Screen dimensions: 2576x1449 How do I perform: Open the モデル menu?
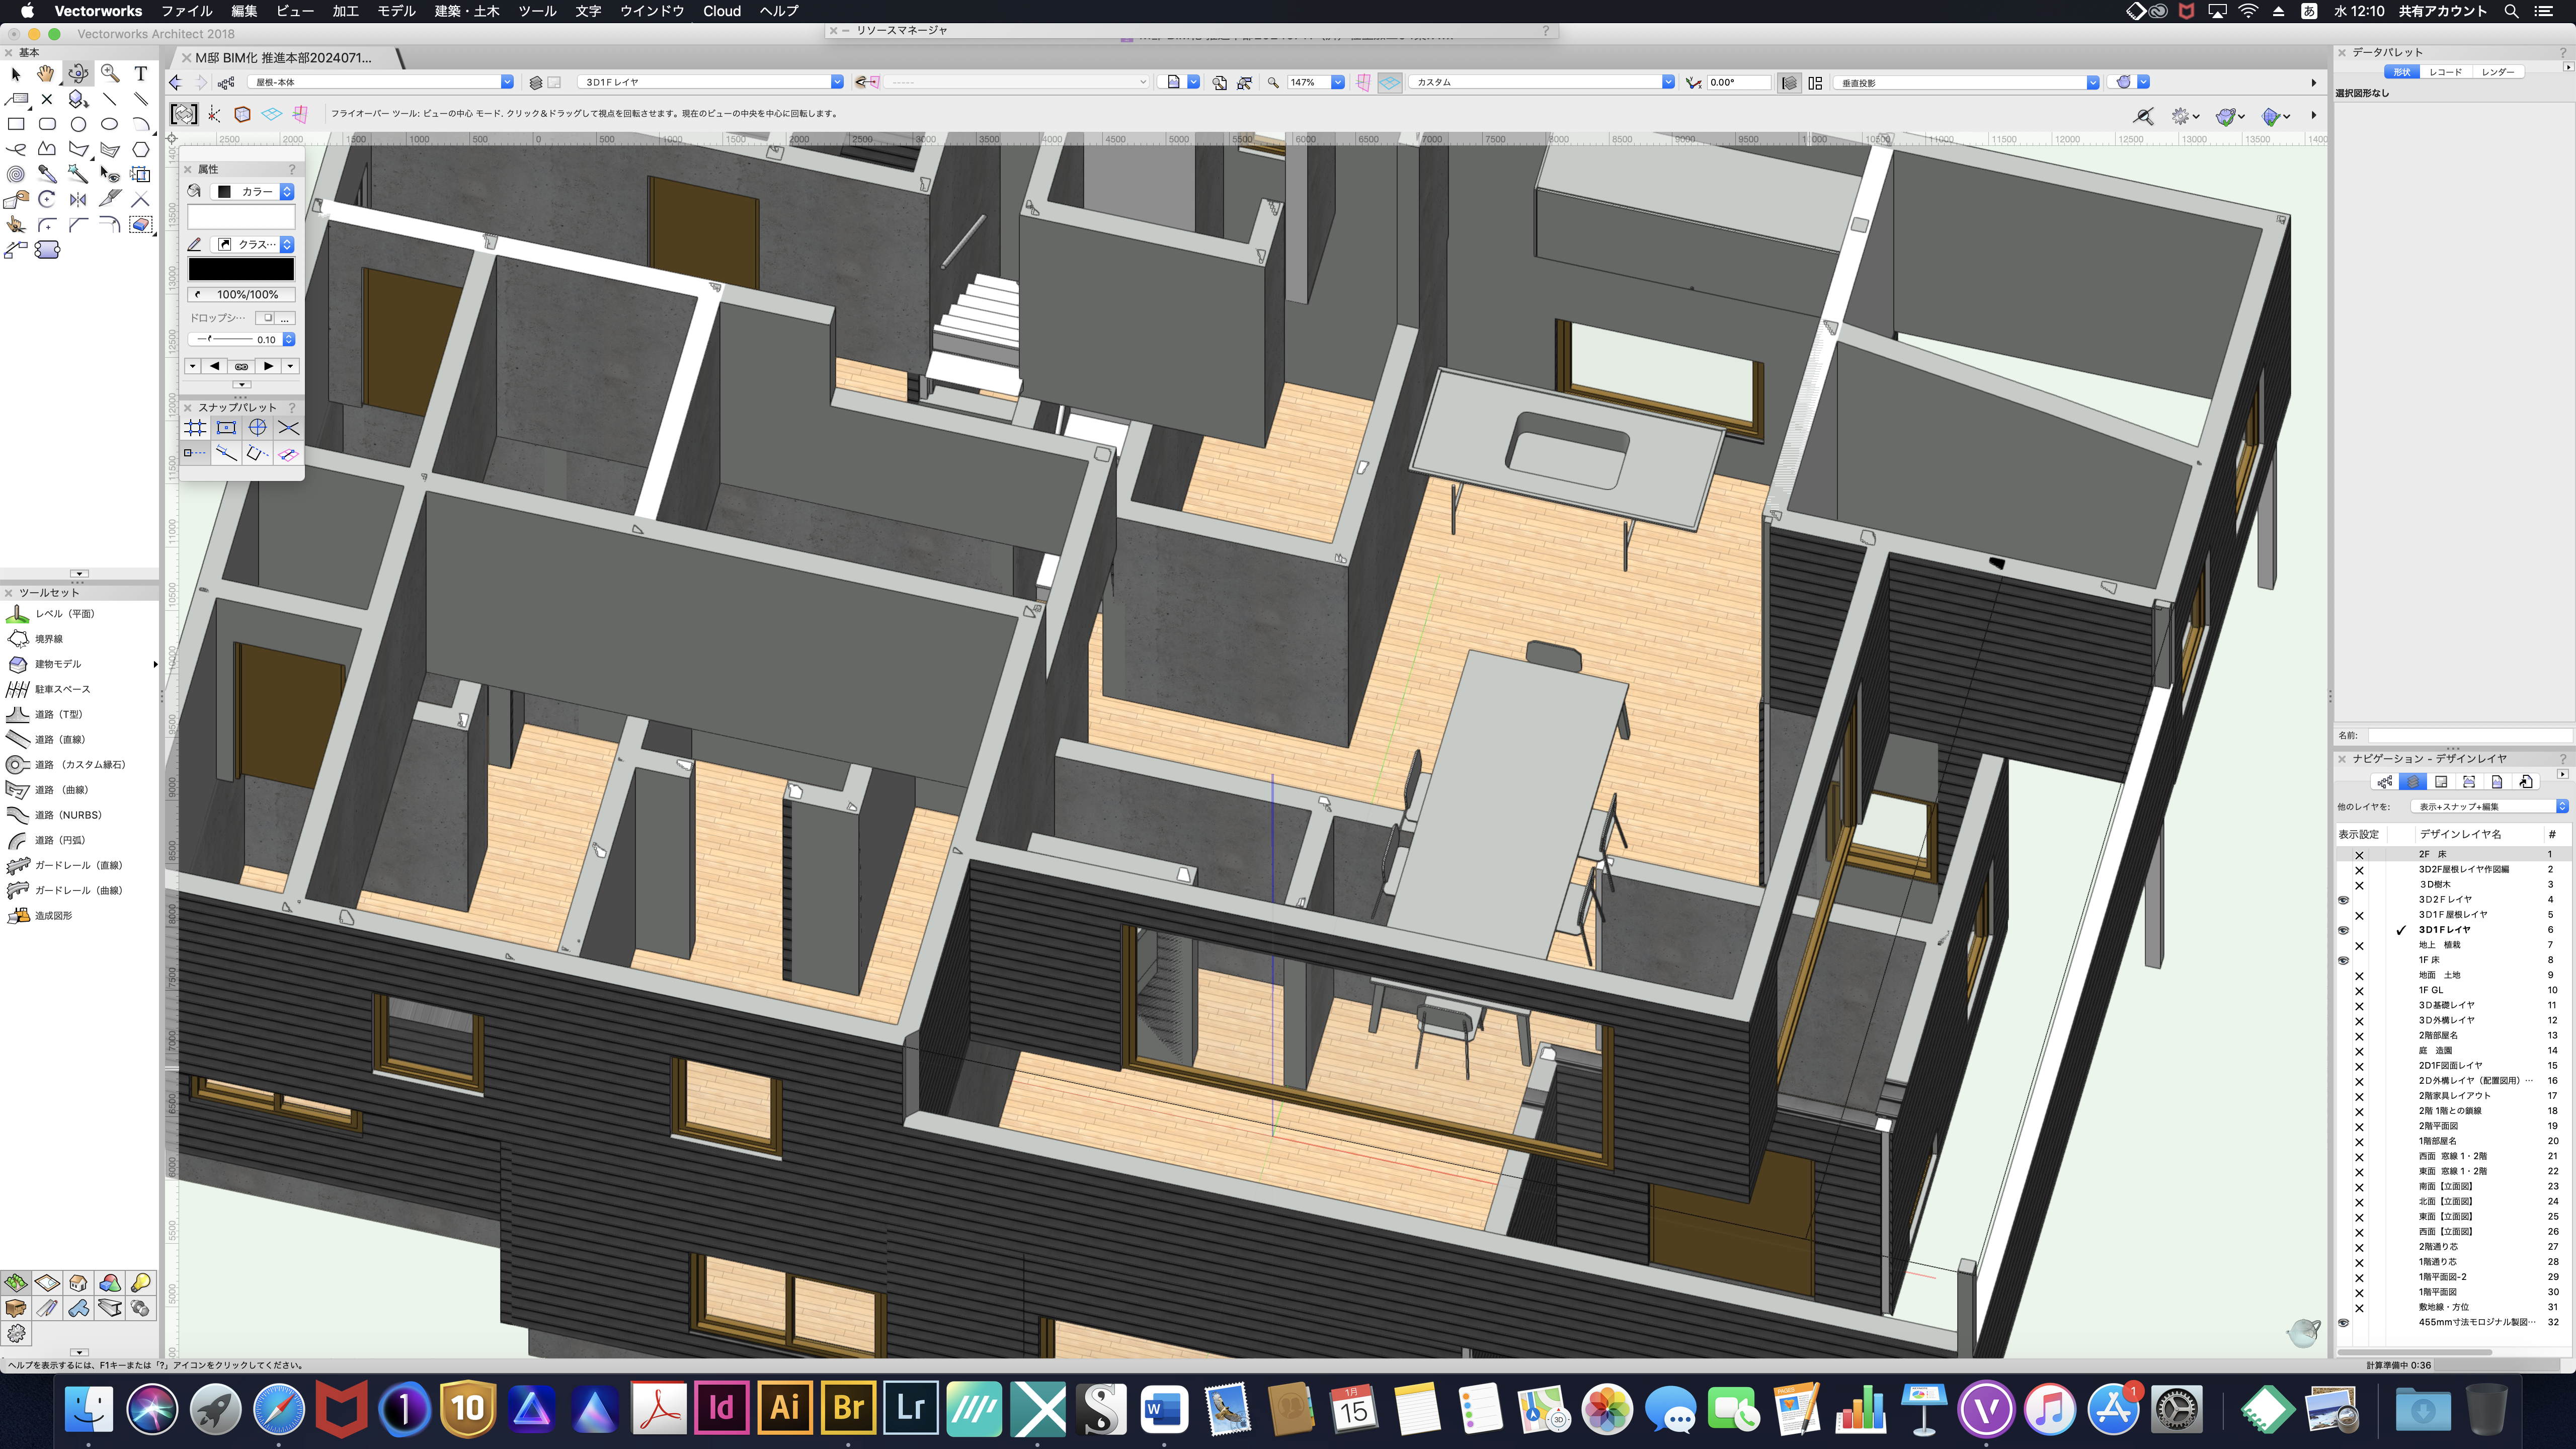click(396, 11)
